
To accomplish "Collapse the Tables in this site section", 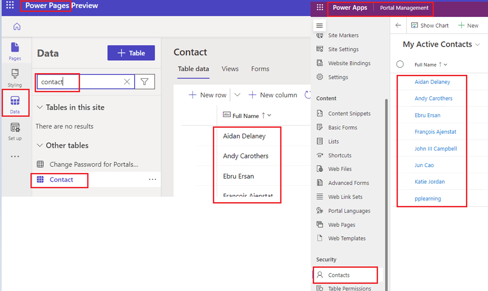I will pos(40,107).
